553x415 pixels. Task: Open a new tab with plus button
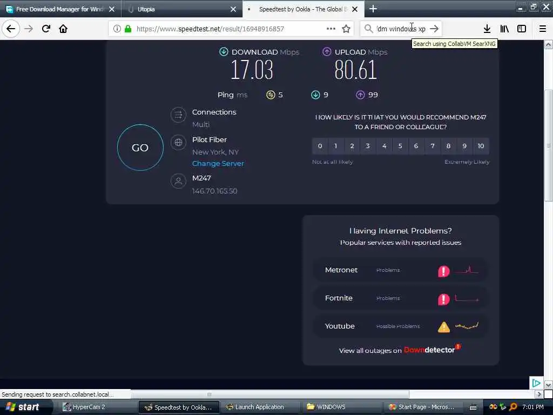[373, 9]
